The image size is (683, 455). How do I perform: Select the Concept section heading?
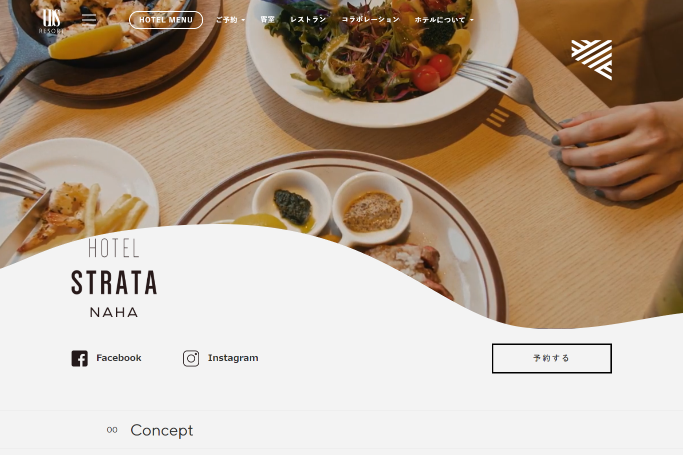pyautogui.click(x=162, y=430)
